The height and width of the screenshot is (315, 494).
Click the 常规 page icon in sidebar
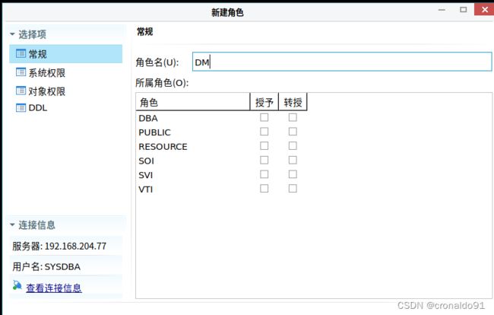point(21,53)
